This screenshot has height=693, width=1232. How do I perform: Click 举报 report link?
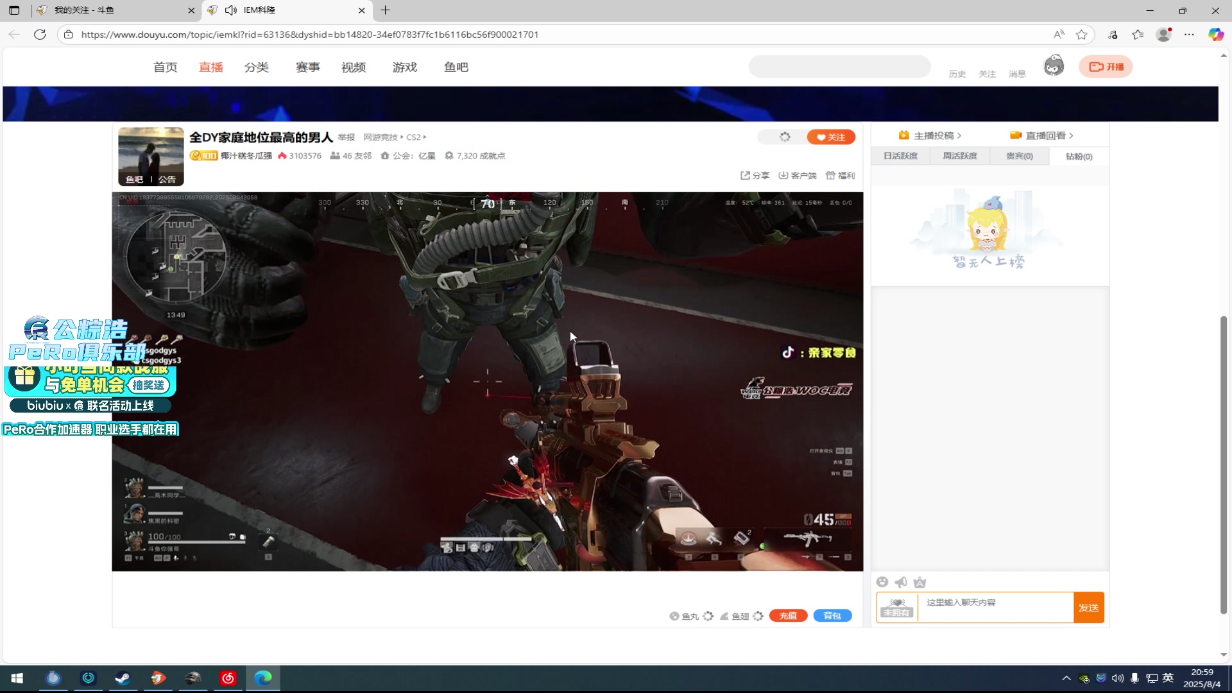coord(346,137)
